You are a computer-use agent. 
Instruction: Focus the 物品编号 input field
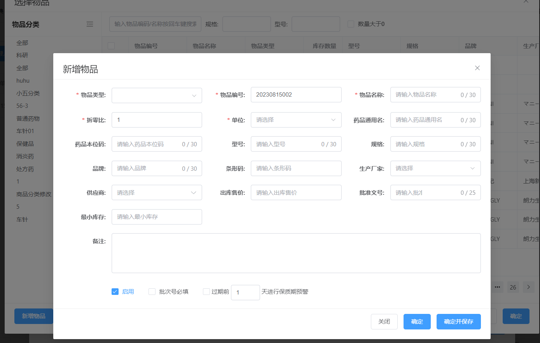point(296,95)
